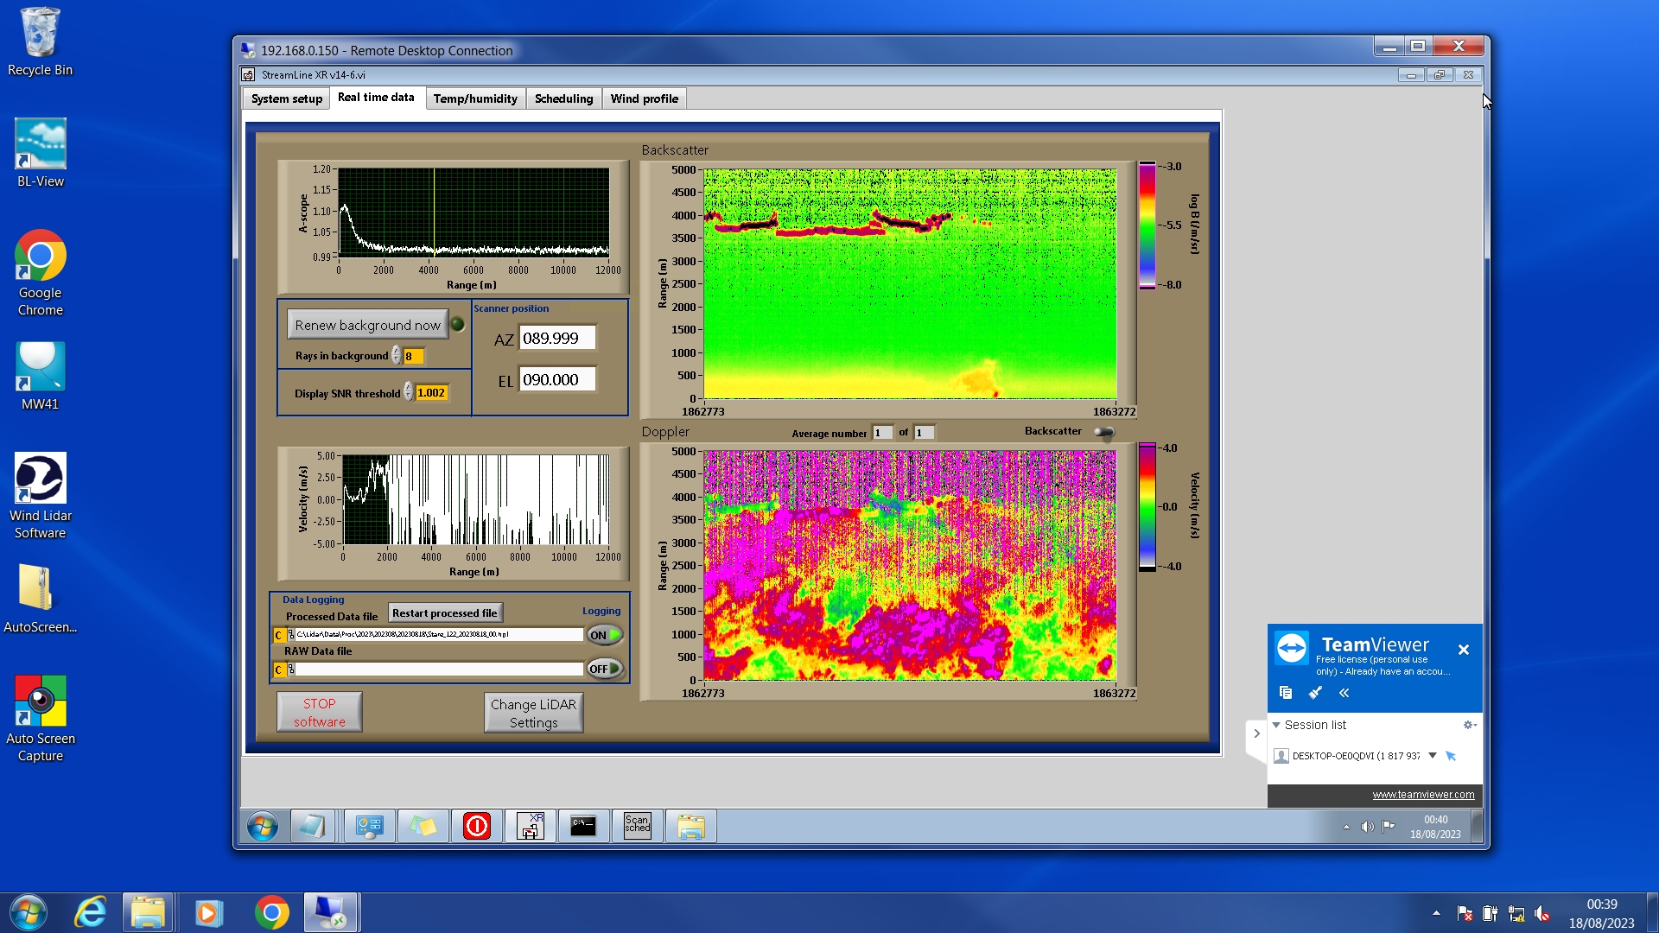Collapse the Session list triangle
This screenshot has width=1659, height=933.
(x=1276, y=725)
